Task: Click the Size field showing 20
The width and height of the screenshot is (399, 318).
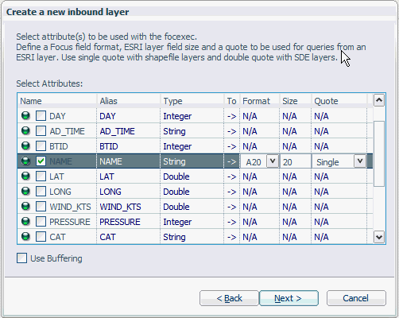Action: [296, 161]
